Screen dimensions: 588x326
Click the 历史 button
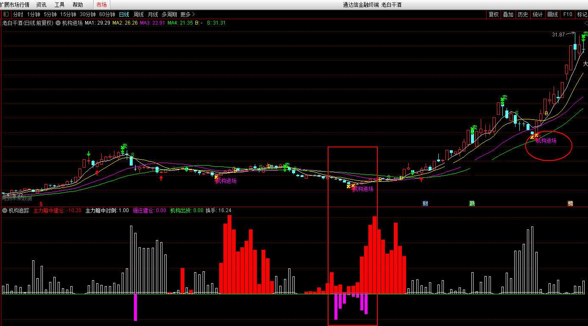pyautogui.click(x=523, y=14)
